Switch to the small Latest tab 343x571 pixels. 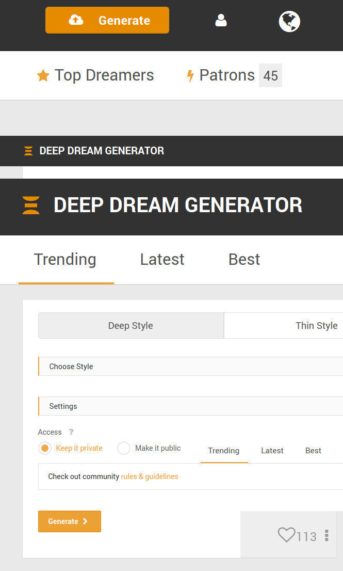coord(272,451)
